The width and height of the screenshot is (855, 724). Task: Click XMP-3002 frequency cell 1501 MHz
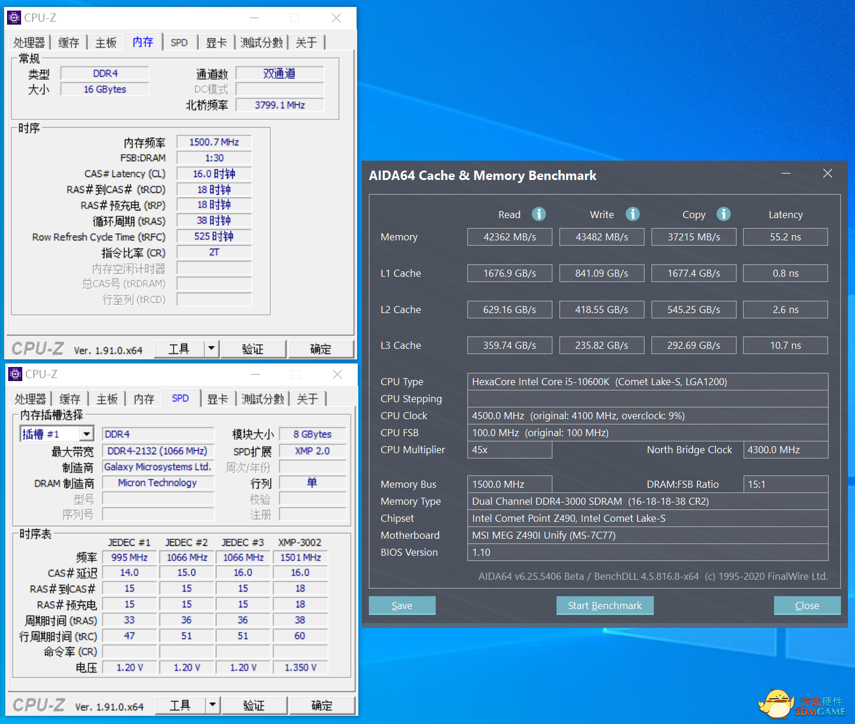coord(300,558)
